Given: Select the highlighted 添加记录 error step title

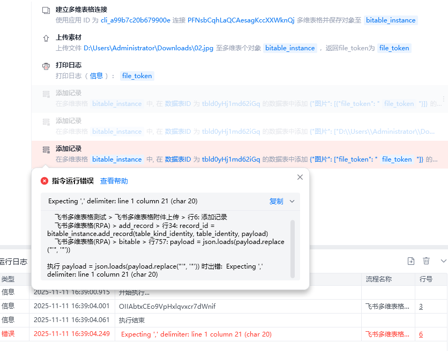Looking at the screenshot, I should [x=69, y=149].
